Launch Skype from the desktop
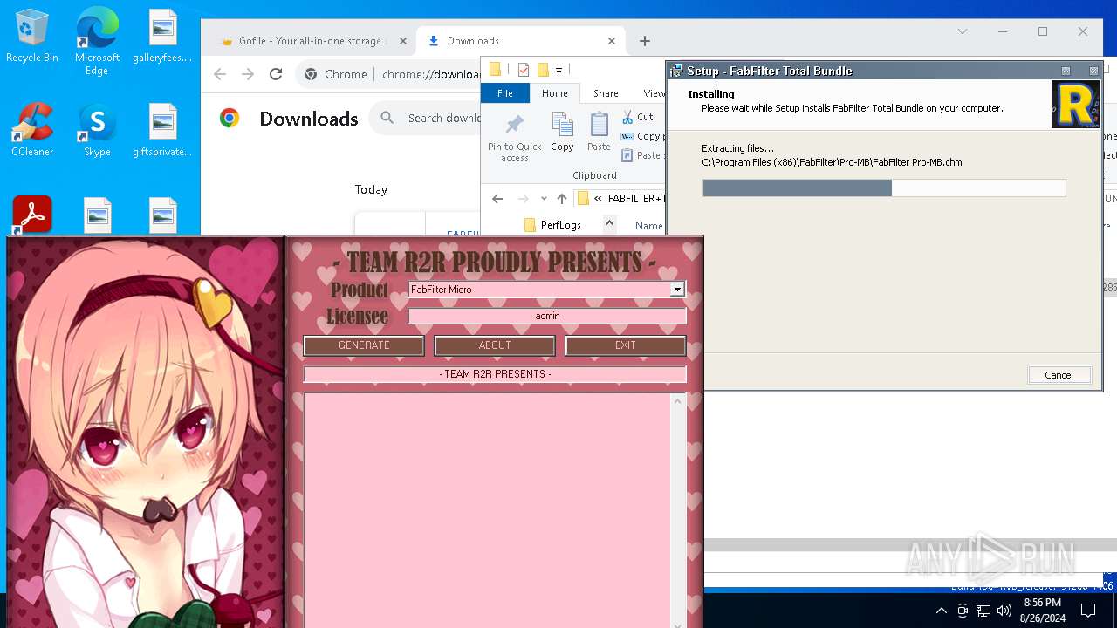 pyautogui.click(x=97, y=131)
